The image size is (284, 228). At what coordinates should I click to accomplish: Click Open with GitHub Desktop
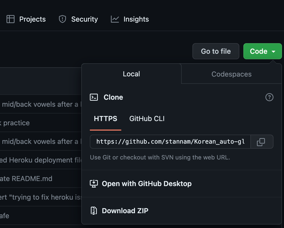point(182,184)
